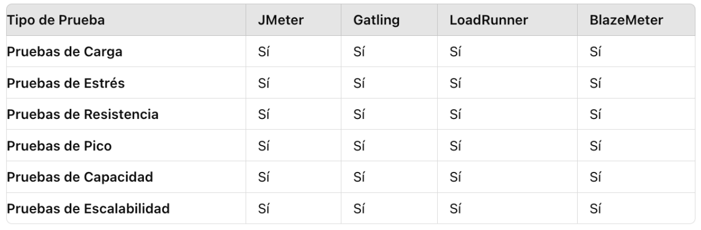
Task: Select the 'Pruebas de Capacidad' row label
Action: [x=80, y=177]
